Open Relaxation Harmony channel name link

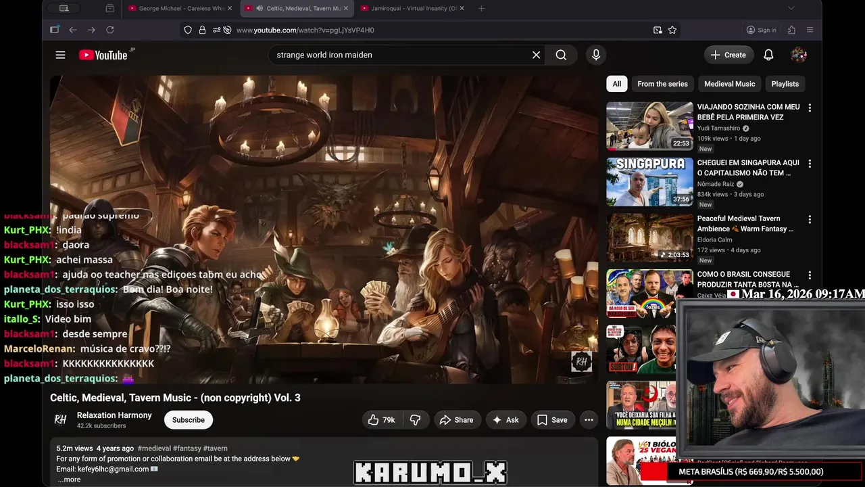(x=114, y=415)
